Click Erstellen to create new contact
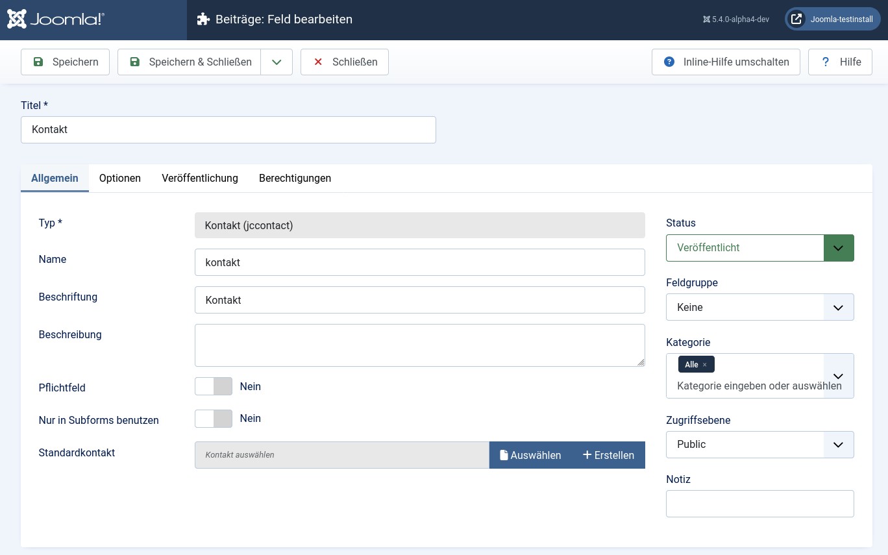The image size is (888, 555). pyautogui.click(x=608, y=455)
